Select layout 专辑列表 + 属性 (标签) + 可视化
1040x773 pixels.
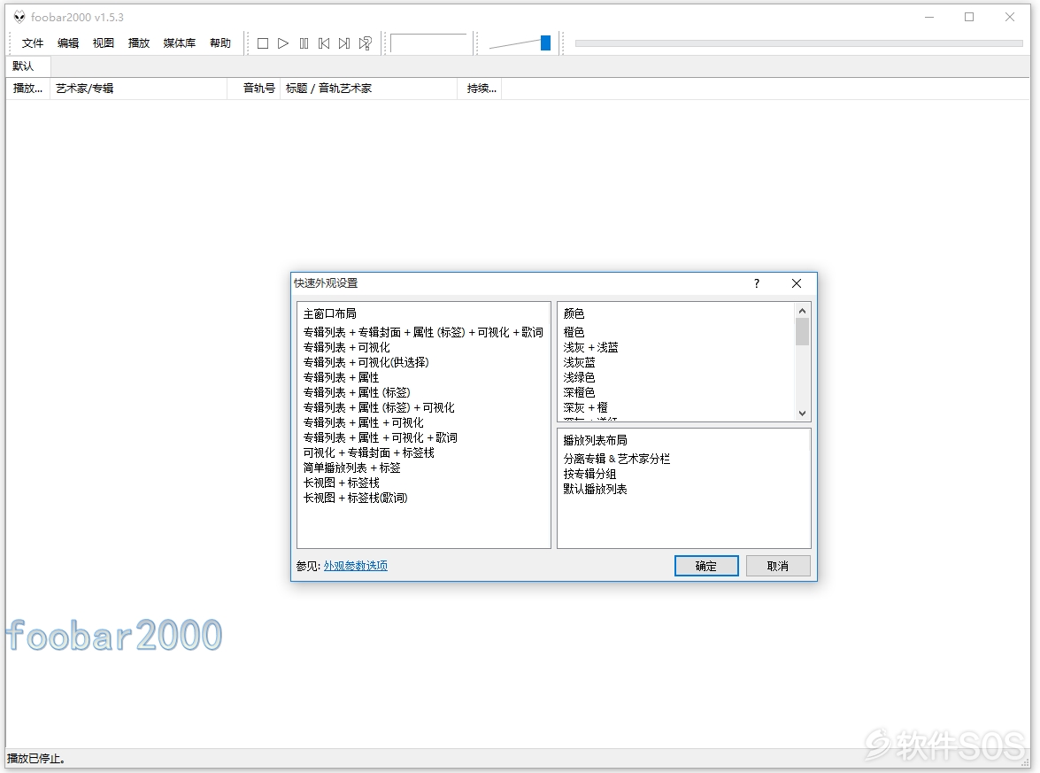point(379,407)
